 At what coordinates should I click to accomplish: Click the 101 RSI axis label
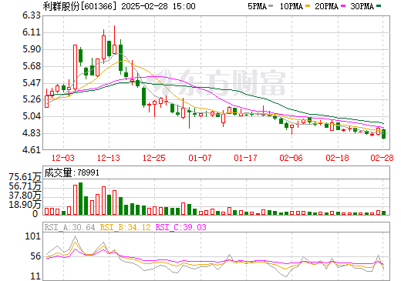(x=33, y=236)
